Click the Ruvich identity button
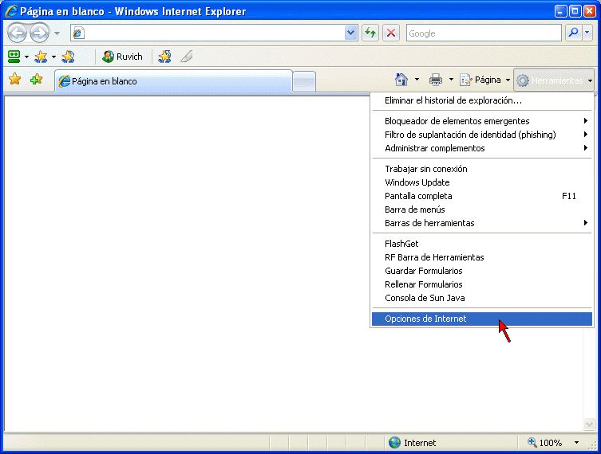601x454 pixels. 123,57
